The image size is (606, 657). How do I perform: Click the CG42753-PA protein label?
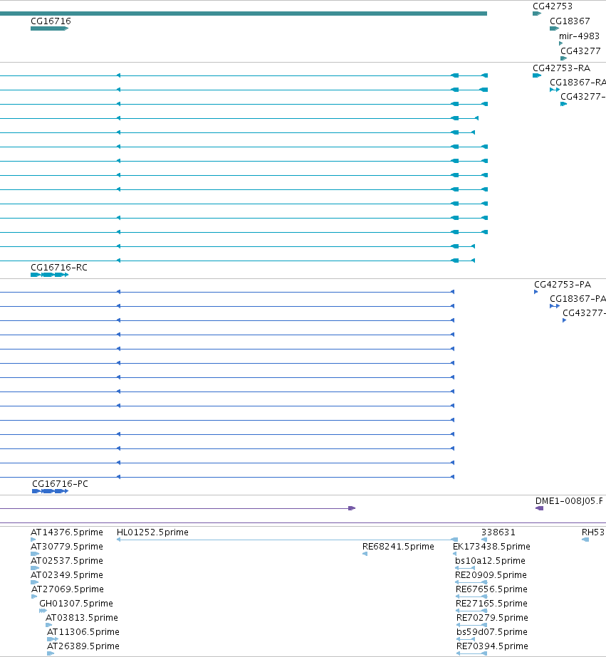(x=563, y=285)
